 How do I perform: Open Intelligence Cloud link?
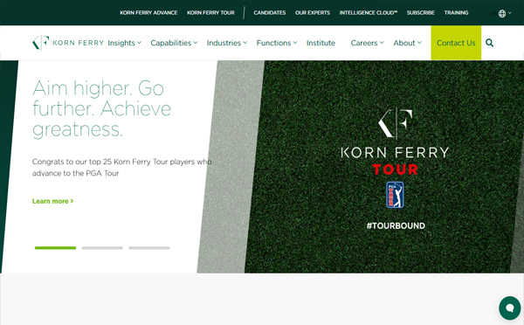(369, 13)
